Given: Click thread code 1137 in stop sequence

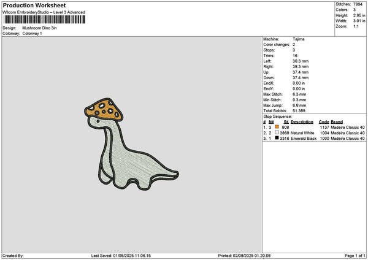Looking at the screenshot, I should pos(324,128).
